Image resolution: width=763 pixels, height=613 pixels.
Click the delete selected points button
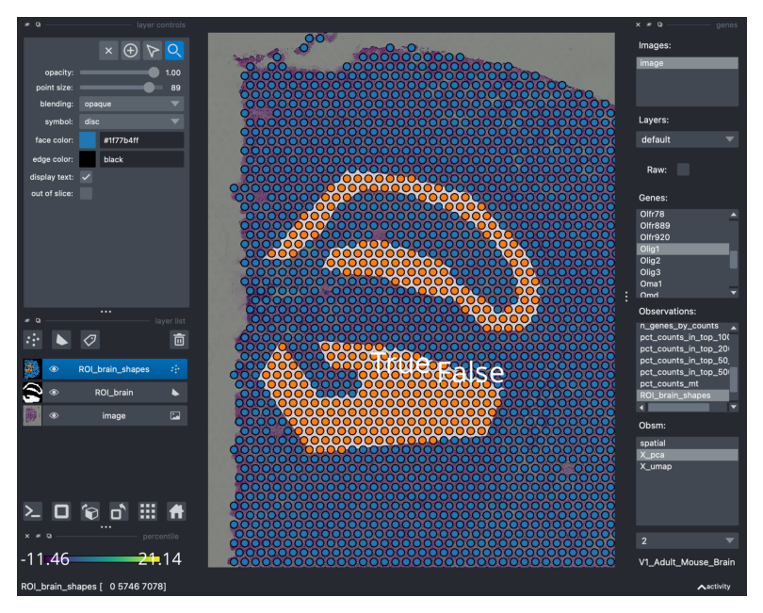[x=109, y=51]
